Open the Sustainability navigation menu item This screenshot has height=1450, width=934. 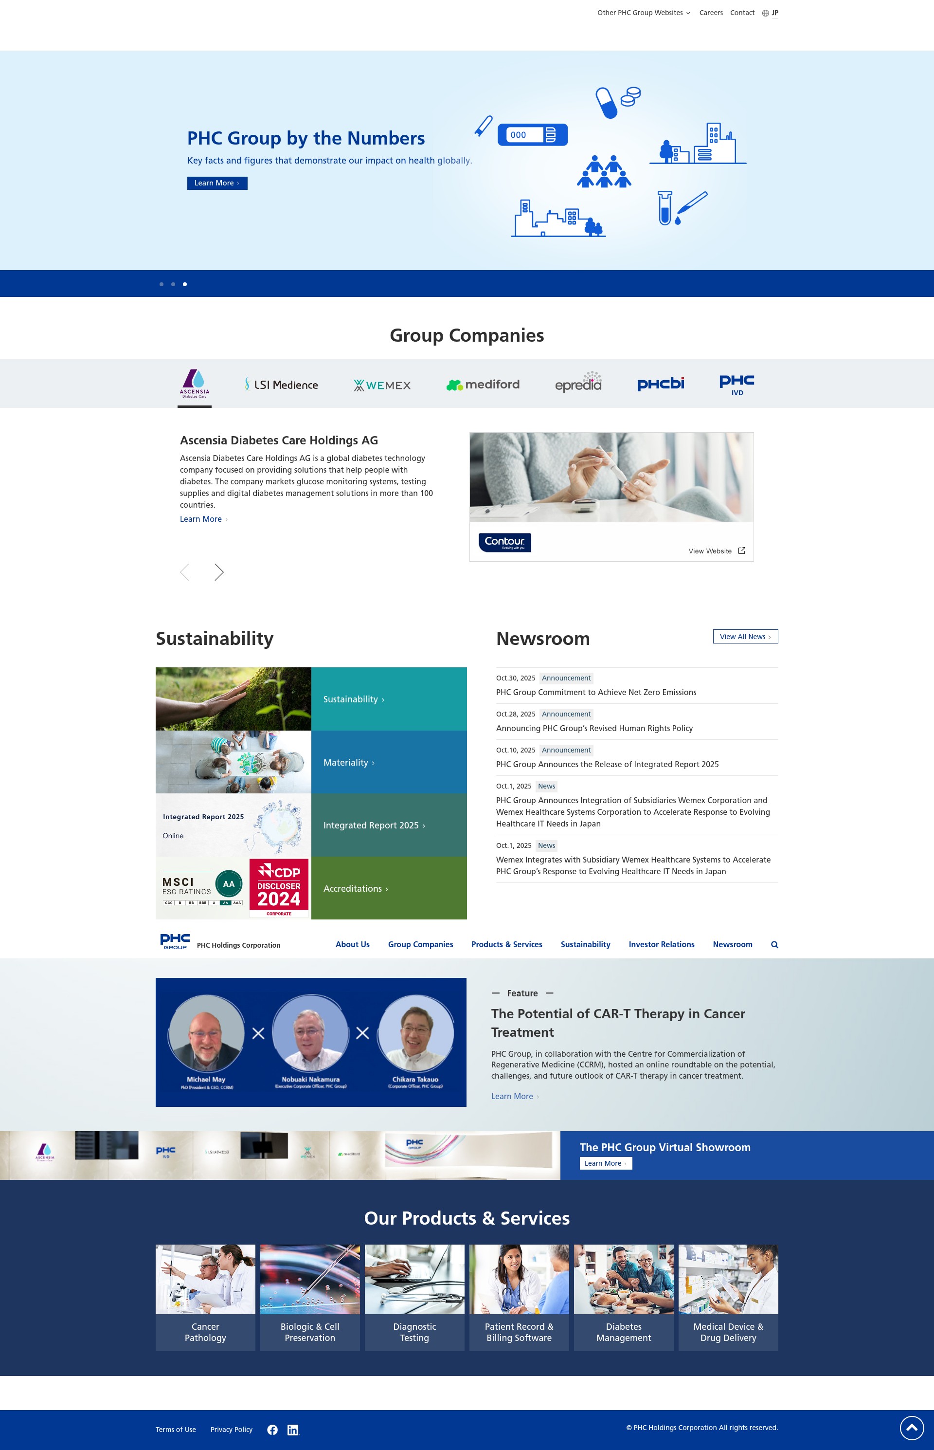[x=585, y=945]
